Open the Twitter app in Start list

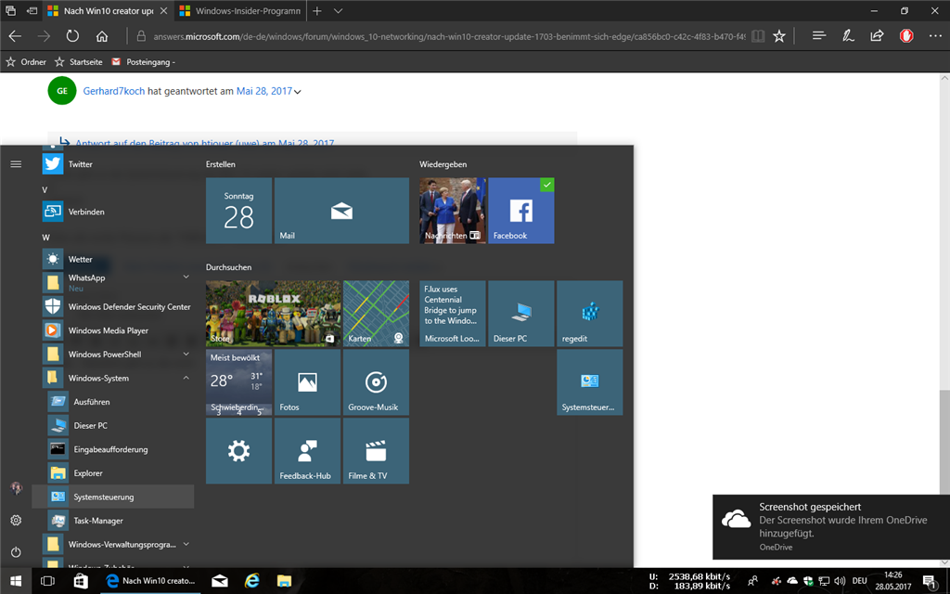118,164
